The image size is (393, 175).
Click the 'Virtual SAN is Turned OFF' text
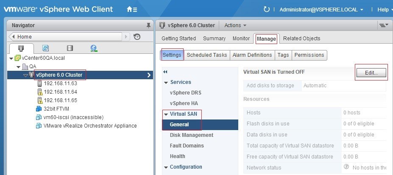[274, 72]
